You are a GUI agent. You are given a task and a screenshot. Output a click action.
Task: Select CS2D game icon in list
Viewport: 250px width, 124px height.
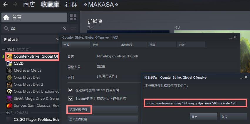tap(9, 63)
